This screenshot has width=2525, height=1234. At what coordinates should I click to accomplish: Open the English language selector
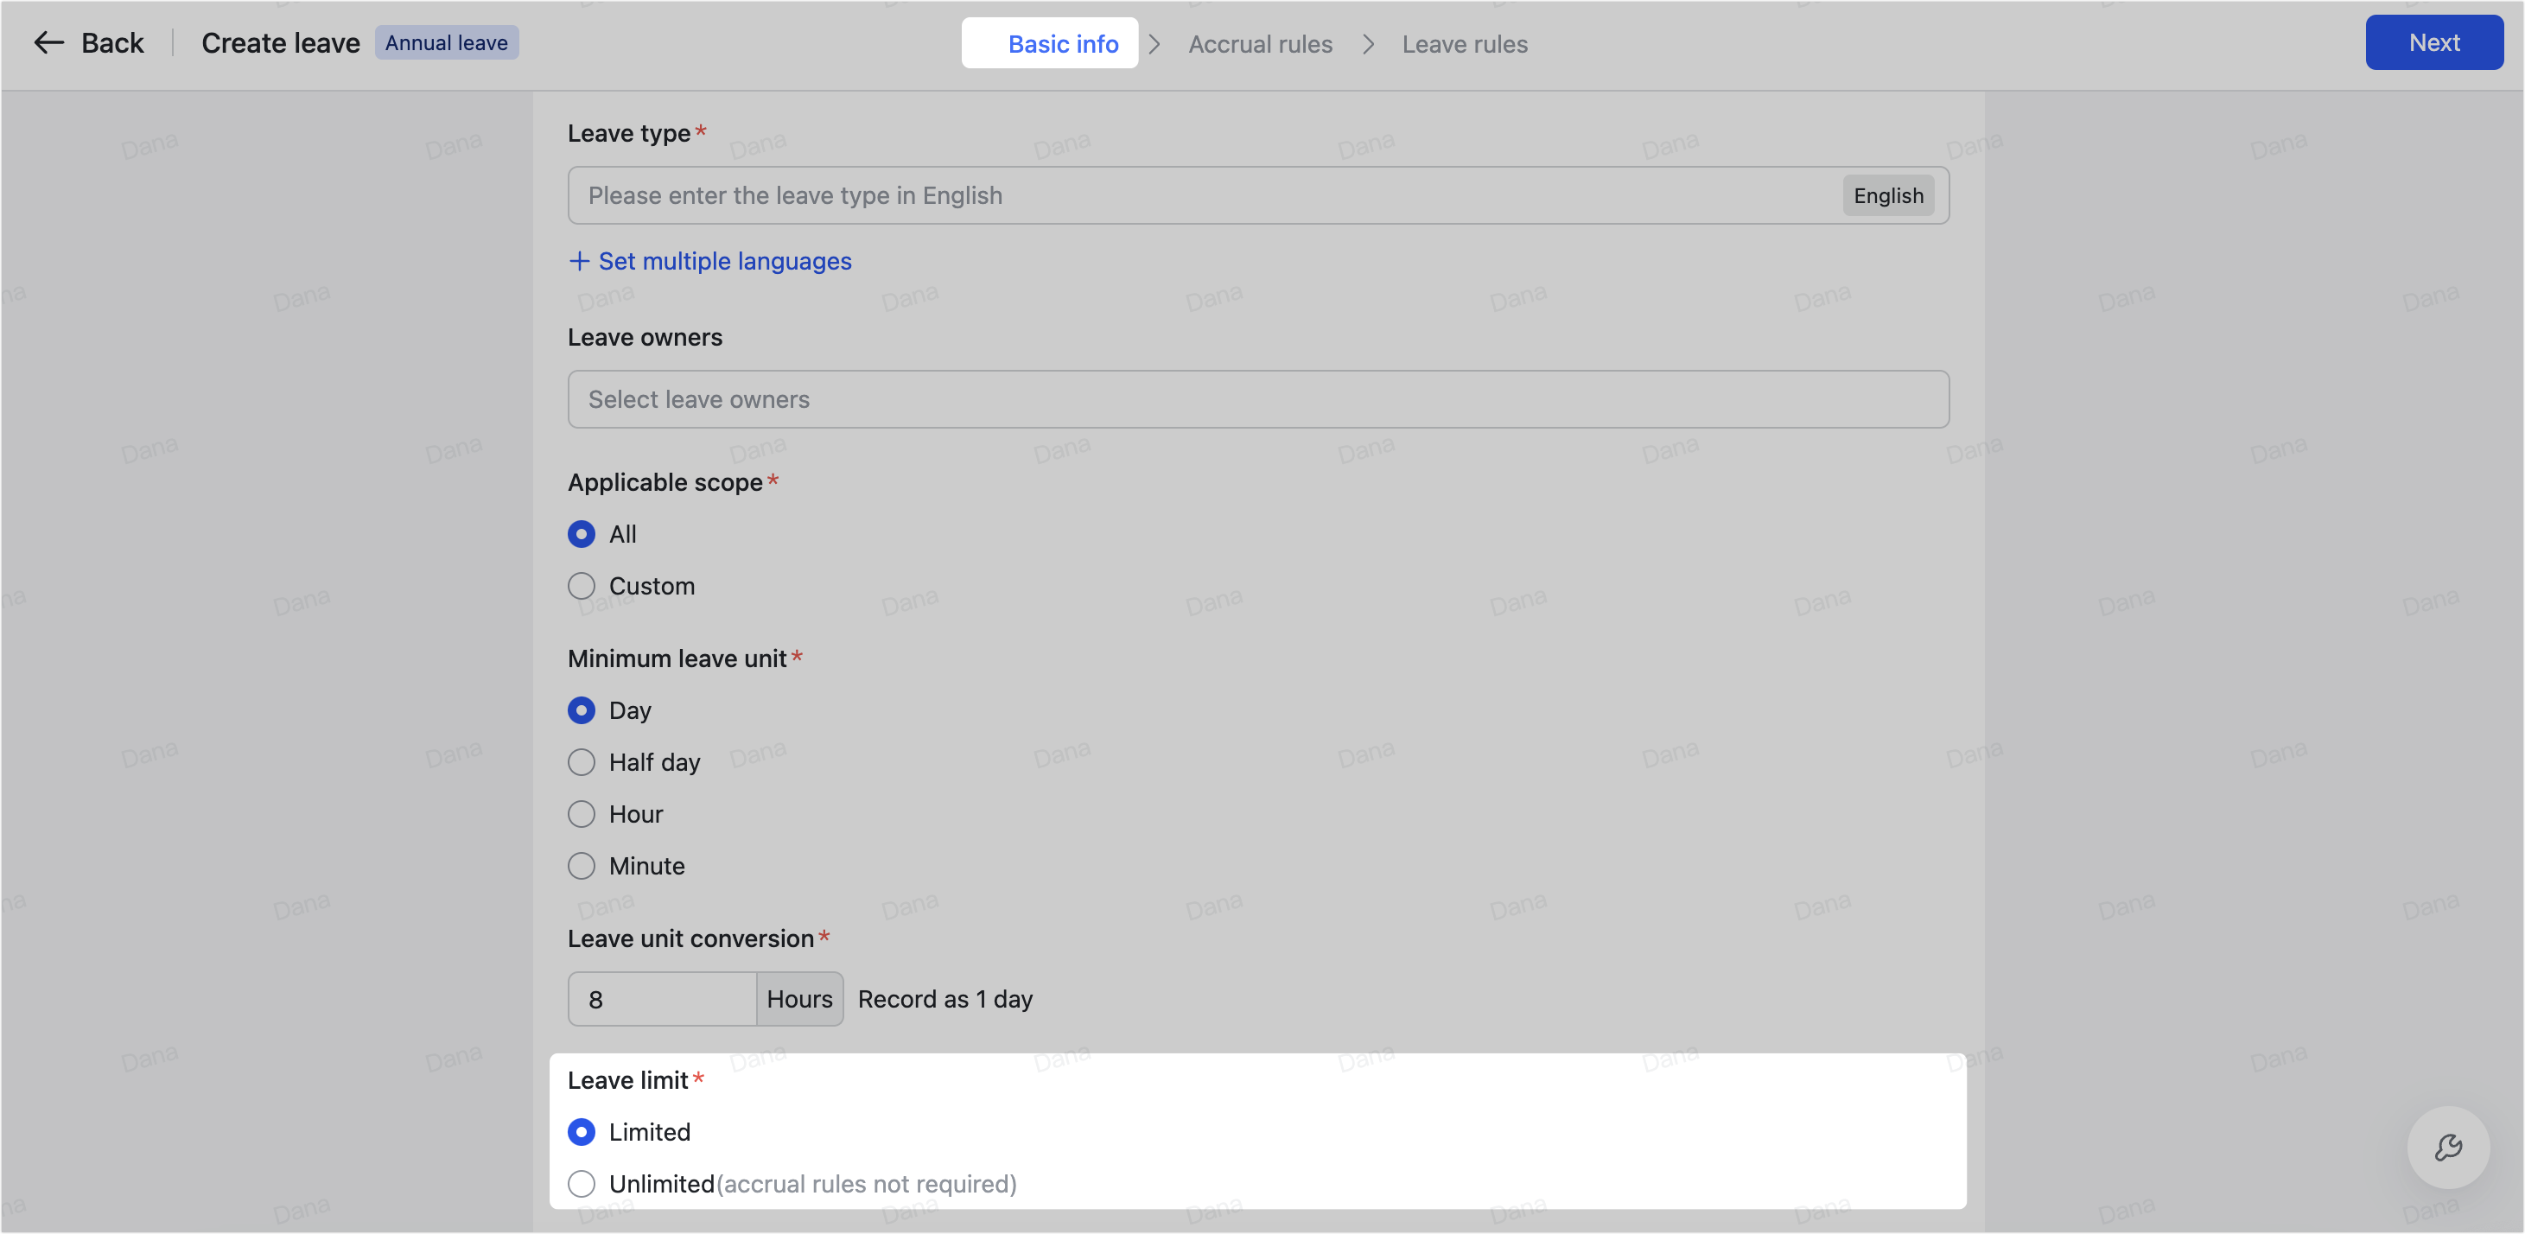coord(1887,195)
